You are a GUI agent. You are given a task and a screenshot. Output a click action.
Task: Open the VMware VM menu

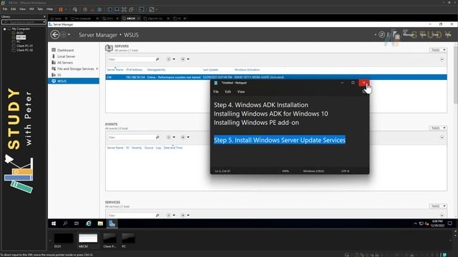(x=31, y=9)
